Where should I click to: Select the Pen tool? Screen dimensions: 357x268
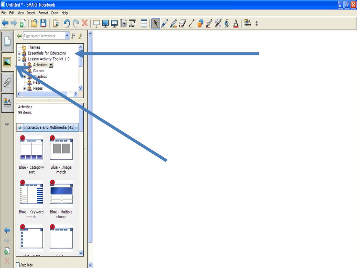pos(164,23)
